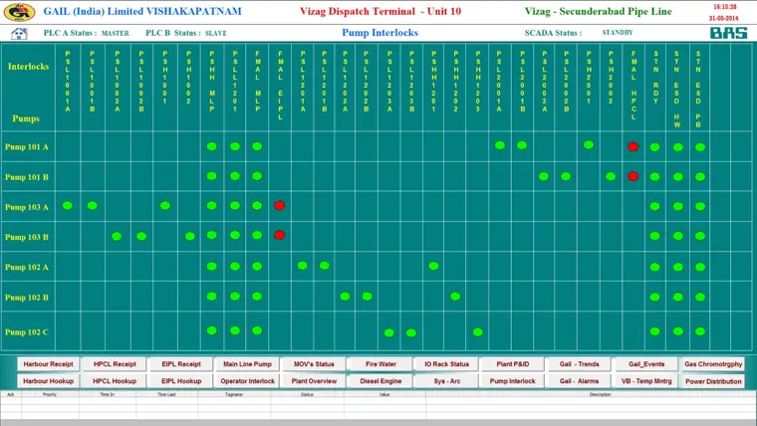Click Pump 102 C PSL1203A green indicator
This screenshot has height=426, width=757.
389,332
